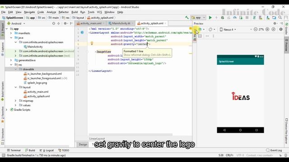
Task: Open the Event Log
Action: point(274,150)
